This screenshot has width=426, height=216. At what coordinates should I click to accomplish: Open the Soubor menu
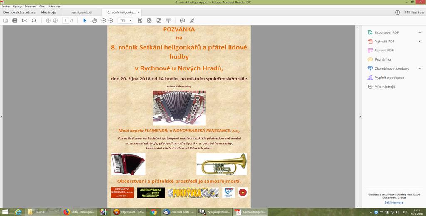coord(6,7)
